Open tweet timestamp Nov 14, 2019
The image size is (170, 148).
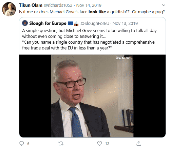tap(89, 5)
